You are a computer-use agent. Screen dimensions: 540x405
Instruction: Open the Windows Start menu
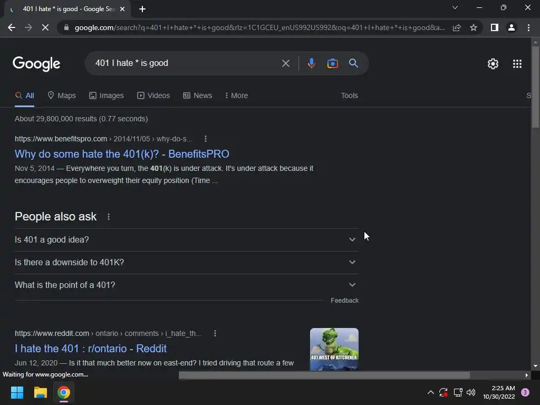click(17, 392)
